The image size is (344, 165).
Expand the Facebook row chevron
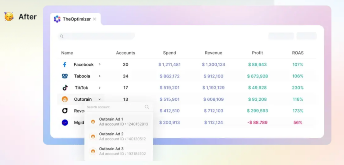tap(99, 64)
